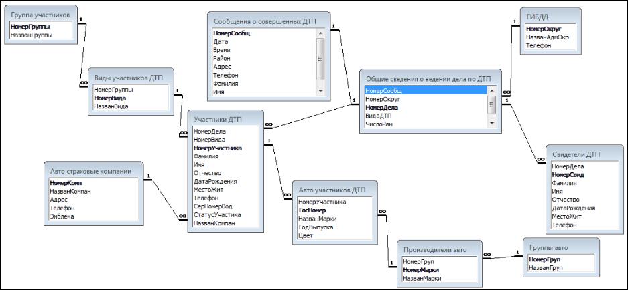Select the Производители авто table title
Viewport: 628px width, 290px height.
coord(435,250)
